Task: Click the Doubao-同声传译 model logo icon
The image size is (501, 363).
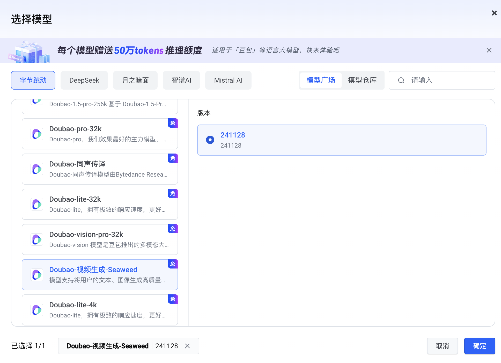Action: pos(37,169)
